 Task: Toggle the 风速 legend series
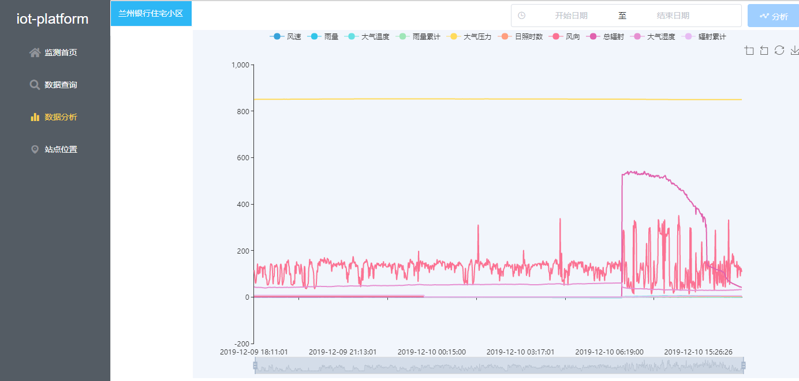[x=286, y=36]
